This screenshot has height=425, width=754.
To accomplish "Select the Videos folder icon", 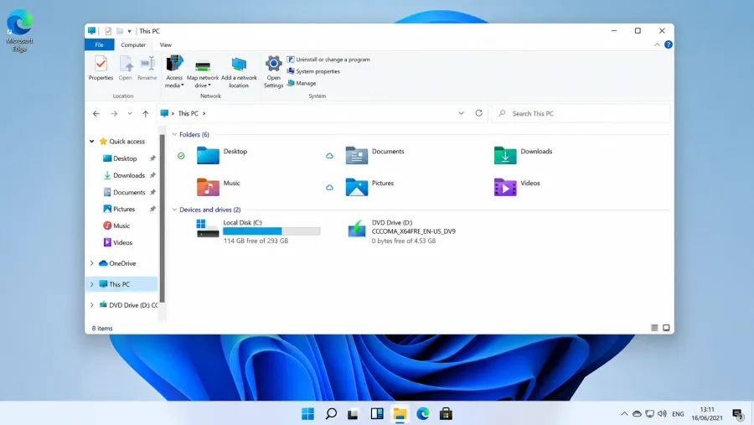I will pyautogui.click(x=505, y=187).
